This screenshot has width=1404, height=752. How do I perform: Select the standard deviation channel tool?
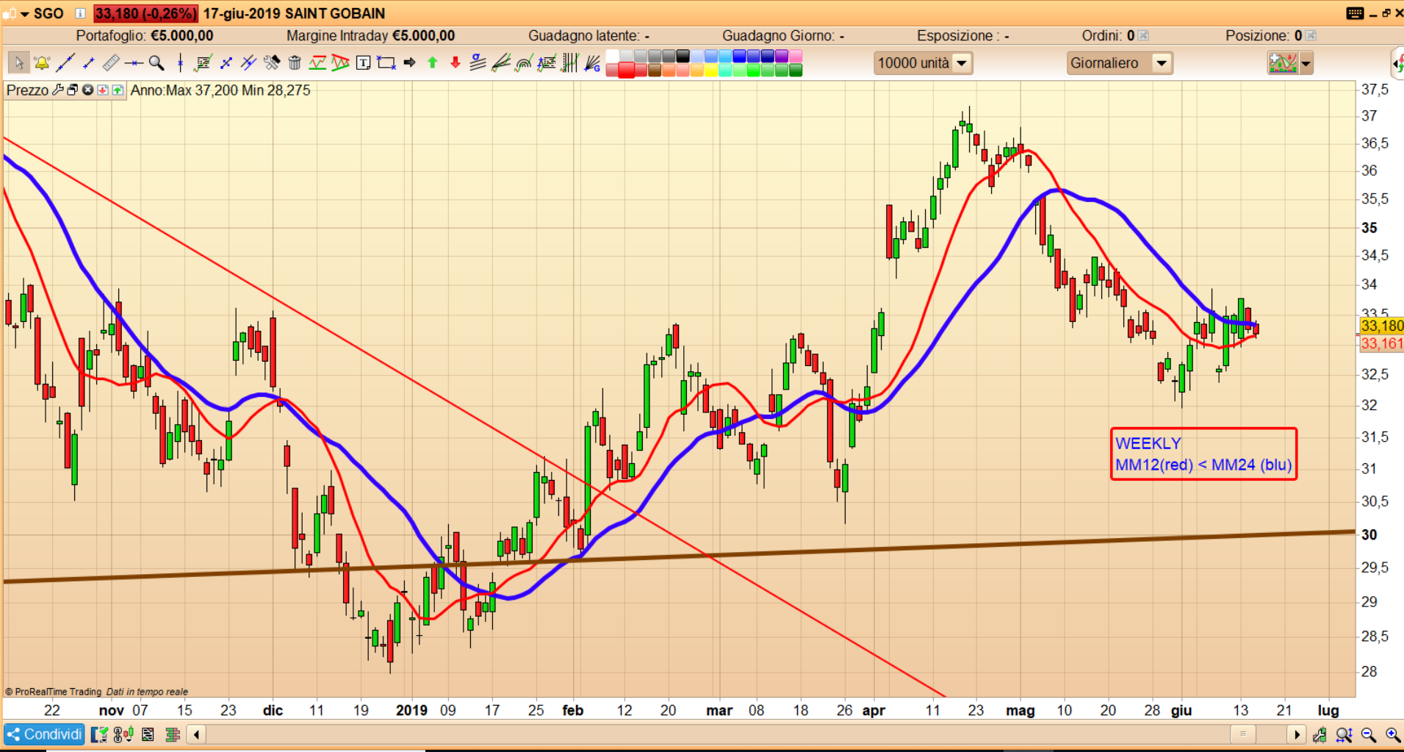click(478, 63)
